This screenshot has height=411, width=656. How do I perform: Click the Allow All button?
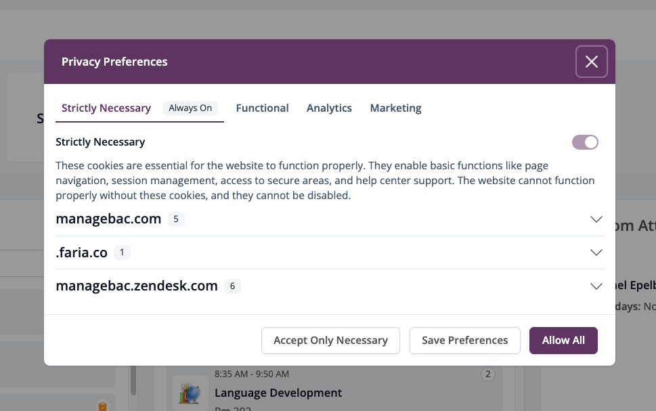[563, 340]
